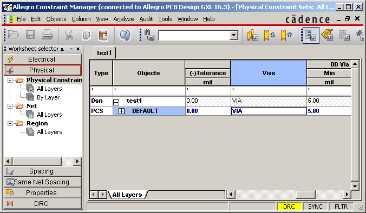Screen dimensions: 366x213
Task: Click the orange tag toolbar icon
Action: 327,35
